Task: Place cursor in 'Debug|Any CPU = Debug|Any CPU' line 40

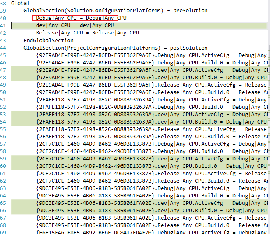Action: [x=81, y=18]
